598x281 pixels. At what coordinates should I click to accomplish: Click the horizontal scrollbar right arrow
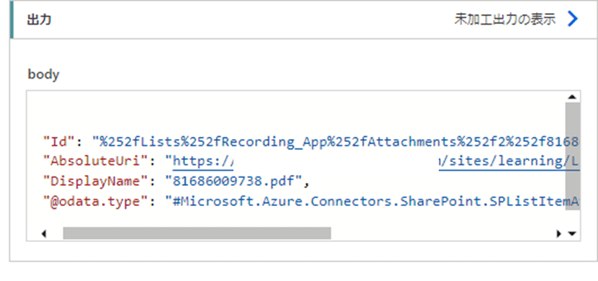(x=558, y=233)
